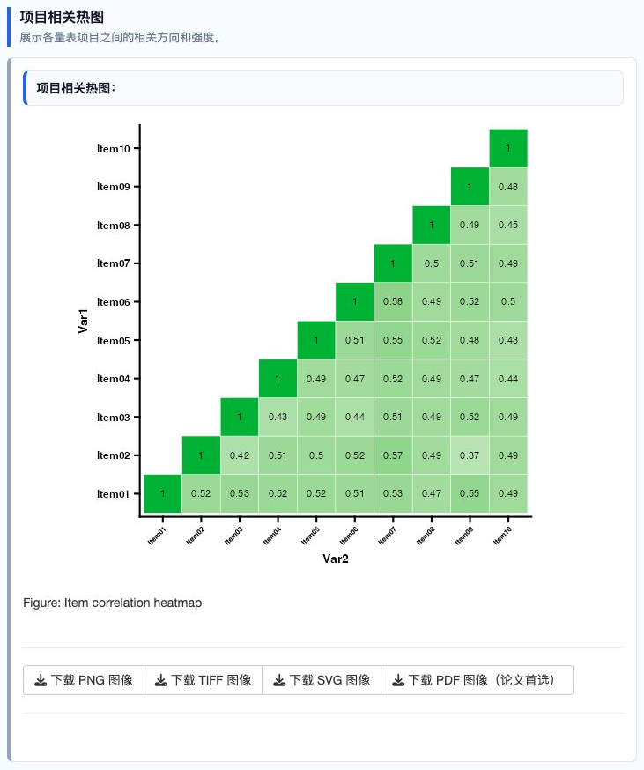Viewport: 644px width, 770px height.
Task: Click the PDF download icon
Action: coord(398,680)
